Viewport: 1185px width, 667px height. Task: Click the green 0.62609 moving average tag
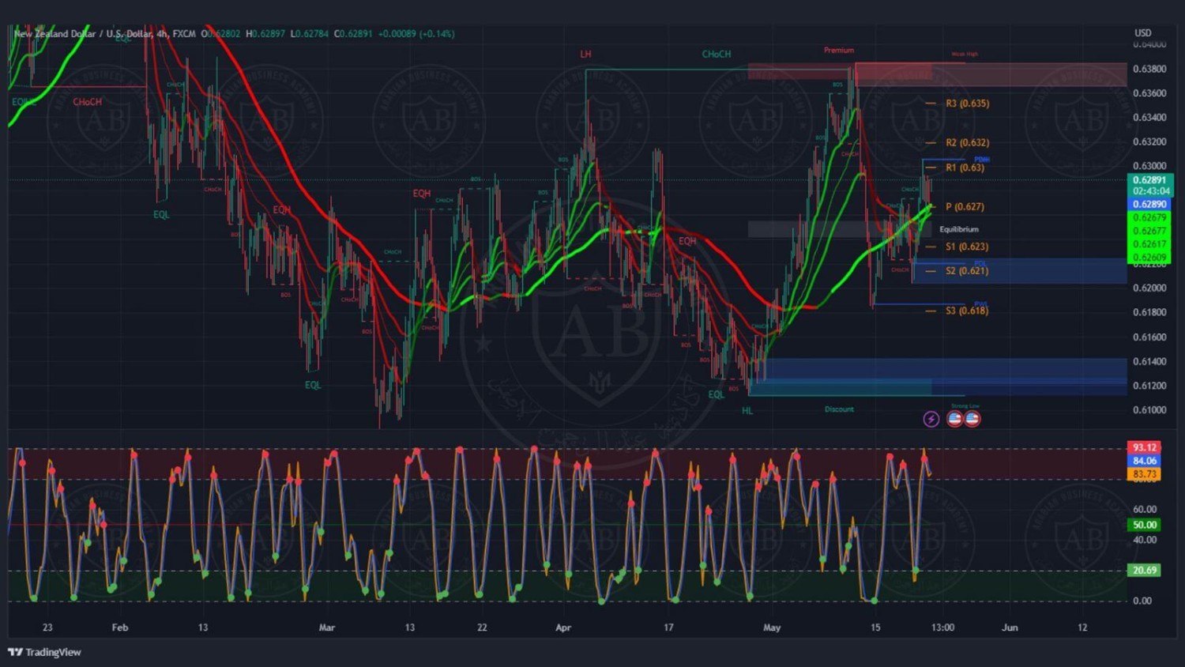(x=1149, y=257)
